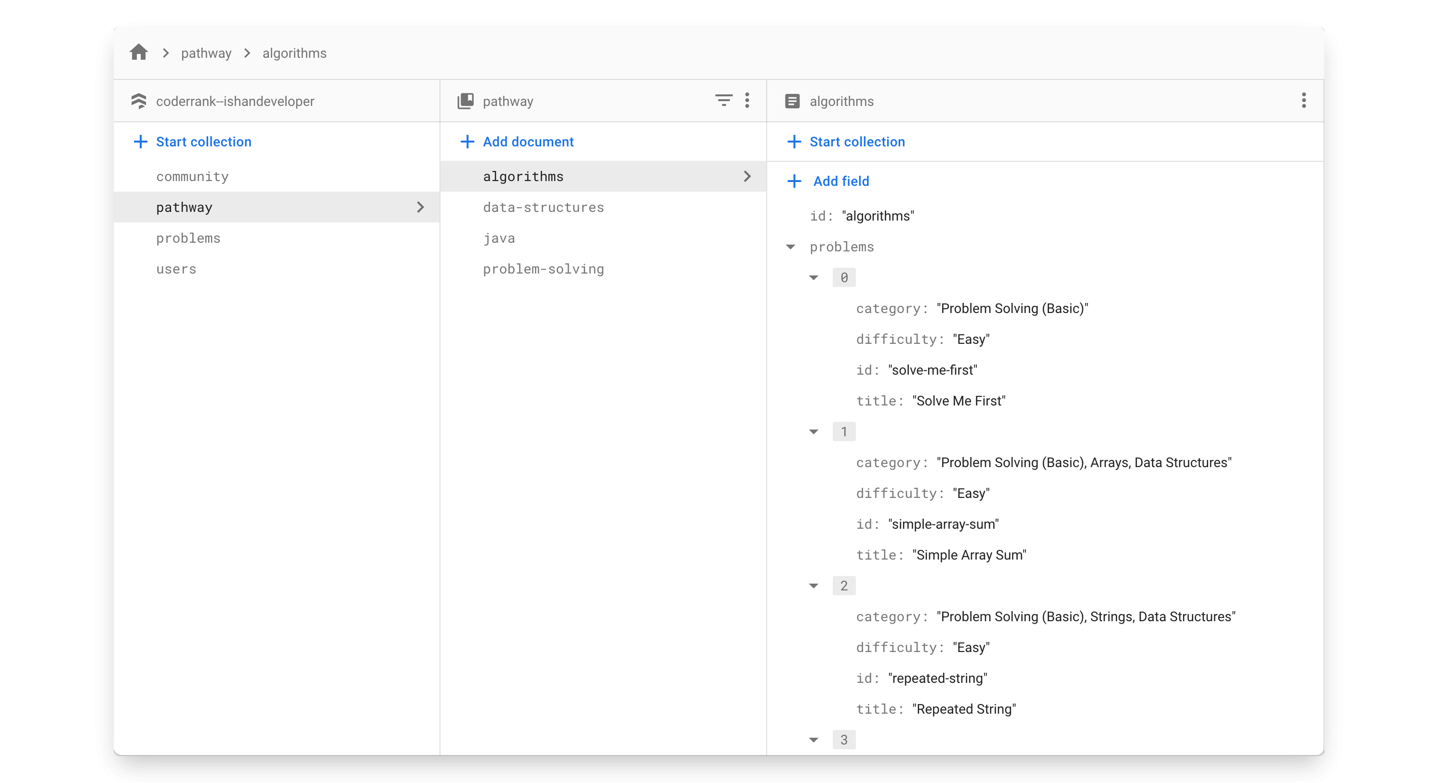Click the id value "solve-me-first"

[932, 370]
